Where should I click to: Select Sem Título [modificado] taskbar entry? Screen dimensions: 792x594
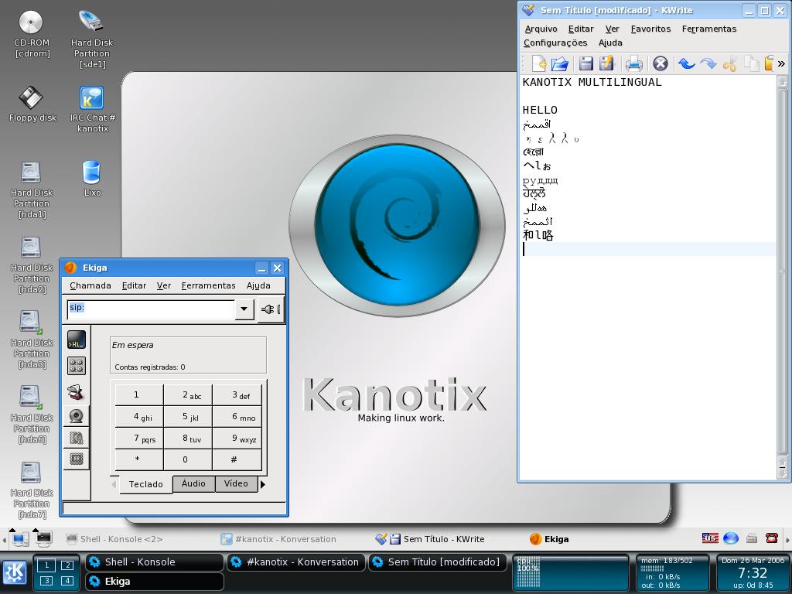click(x=438, y=562)
